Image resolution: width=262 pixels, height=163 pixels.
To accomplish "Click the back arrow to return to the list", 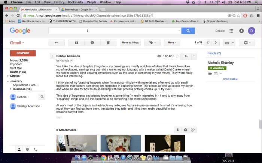I will 57,43.
